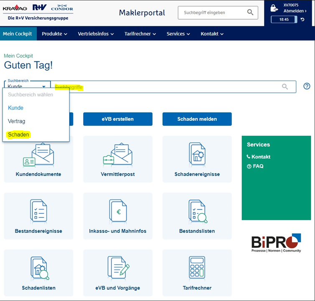Open Inkasso- und Mahninfos euro icon
Screen dimensions: 315x301
[117, 211]
